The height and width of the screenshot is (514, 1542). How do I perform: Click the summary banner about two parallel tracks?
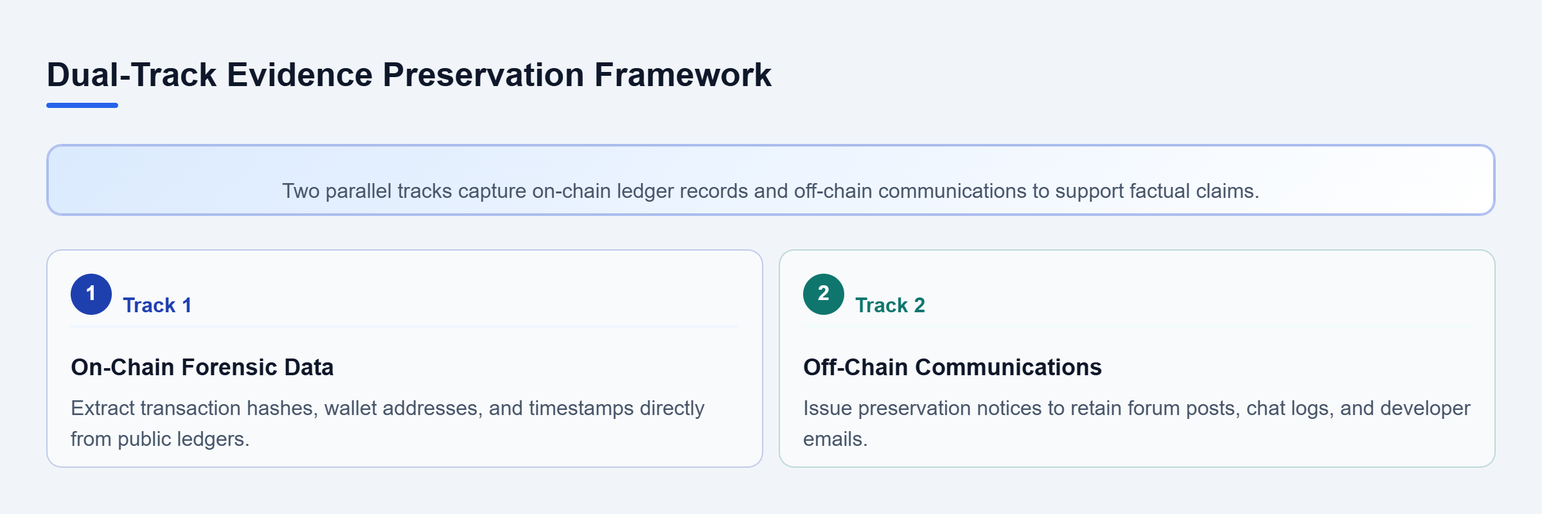pyautogui.click(x=771, y=180)
